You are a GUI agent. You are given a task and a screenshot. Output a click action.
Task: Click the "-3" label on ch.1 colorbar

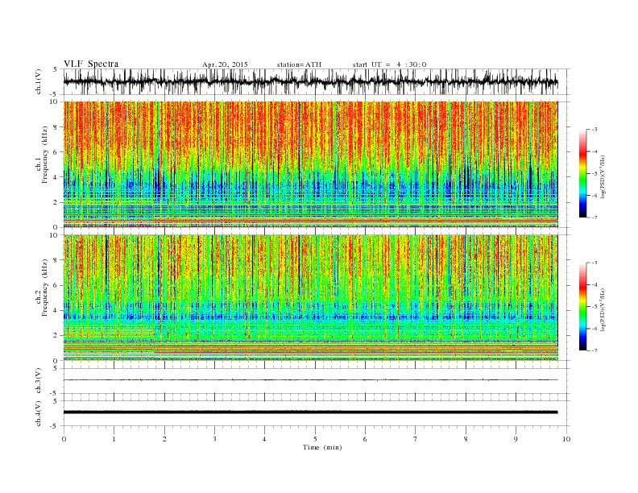(594, 130)
